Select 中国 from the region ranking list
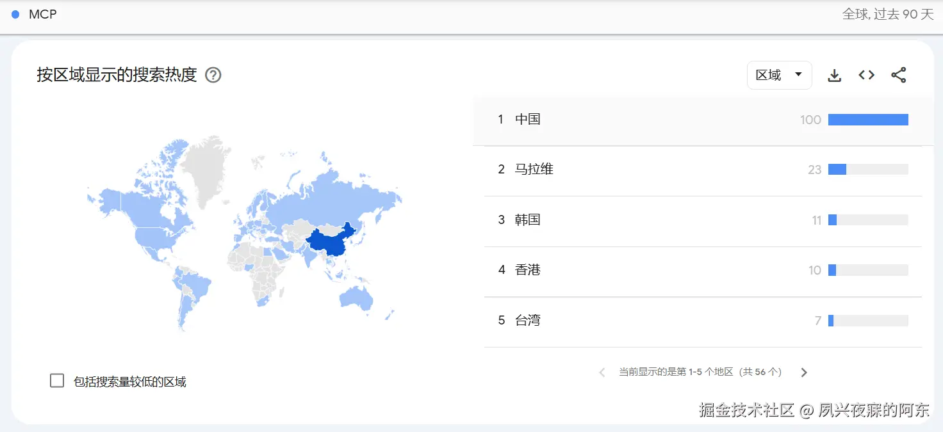943x432 pixels. pyautogui.click(x=528, y=119)
